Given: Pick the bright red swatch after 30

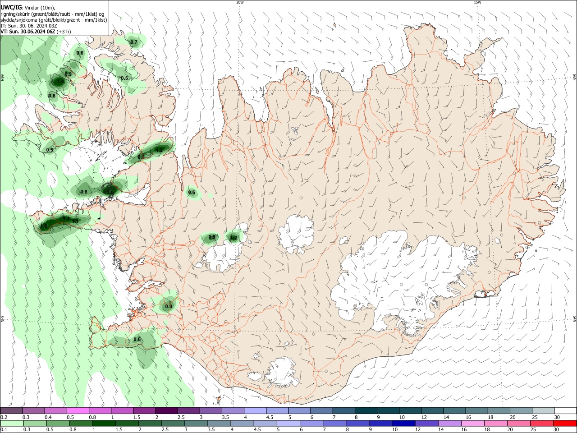Looking at the screenshot, I should 565,423.
